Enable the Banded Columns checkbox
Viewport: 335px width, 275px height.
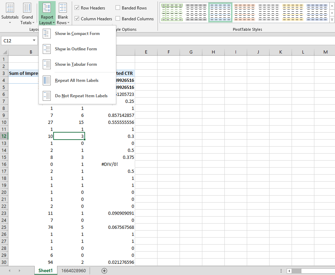[x=118, y=19]
